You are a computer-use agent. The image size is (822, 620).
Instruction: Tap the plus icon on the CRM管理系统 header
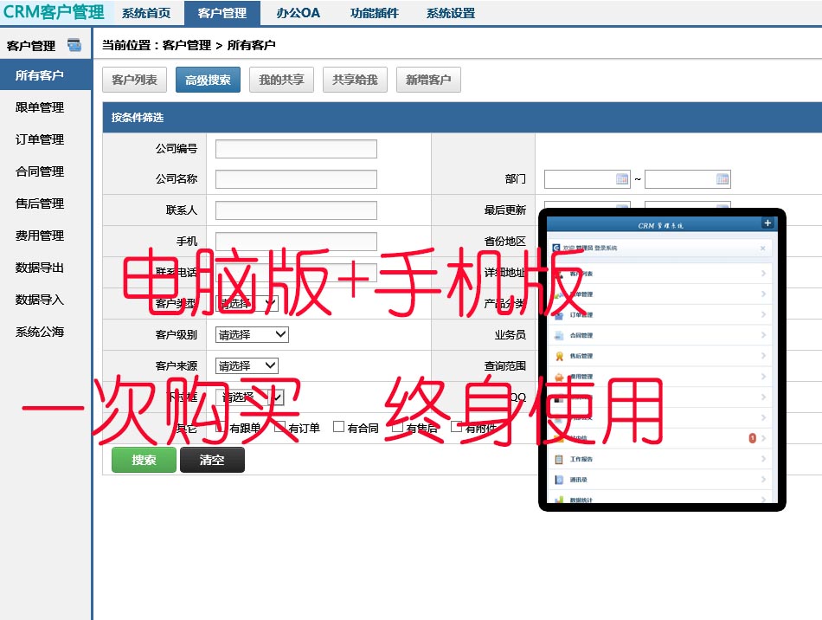[768, 223]
